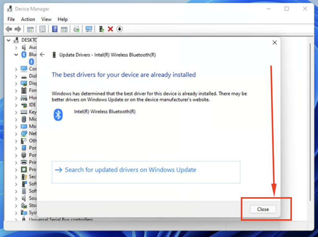Click the Device Manager vertical scrollbar
The width and height of the screenshot is (318, 237).
[x=310, y=124]
